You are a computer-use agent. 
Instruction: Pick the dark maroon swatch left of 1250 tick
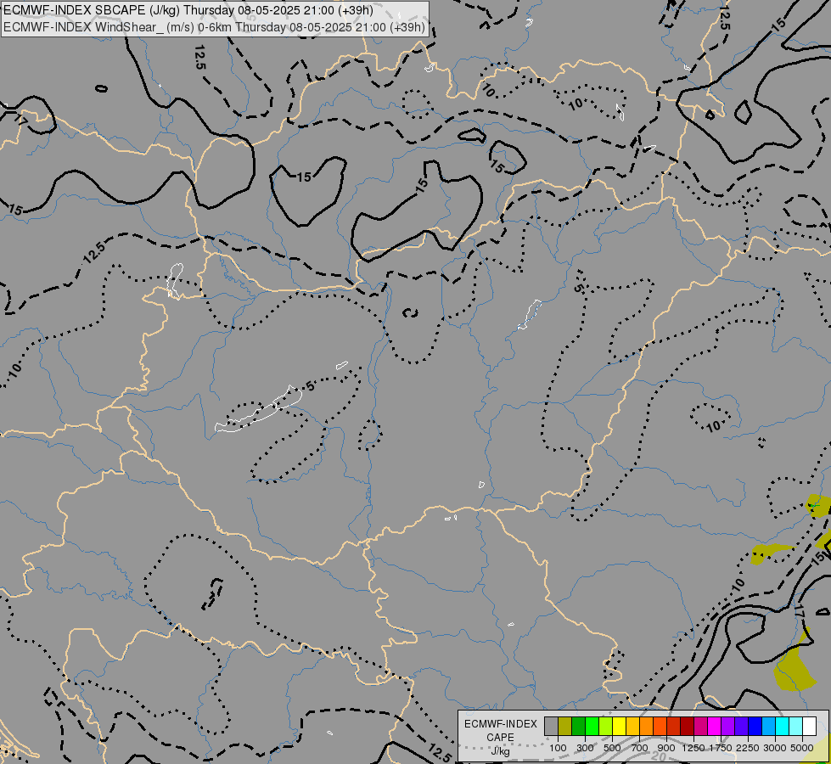point(688,727)
